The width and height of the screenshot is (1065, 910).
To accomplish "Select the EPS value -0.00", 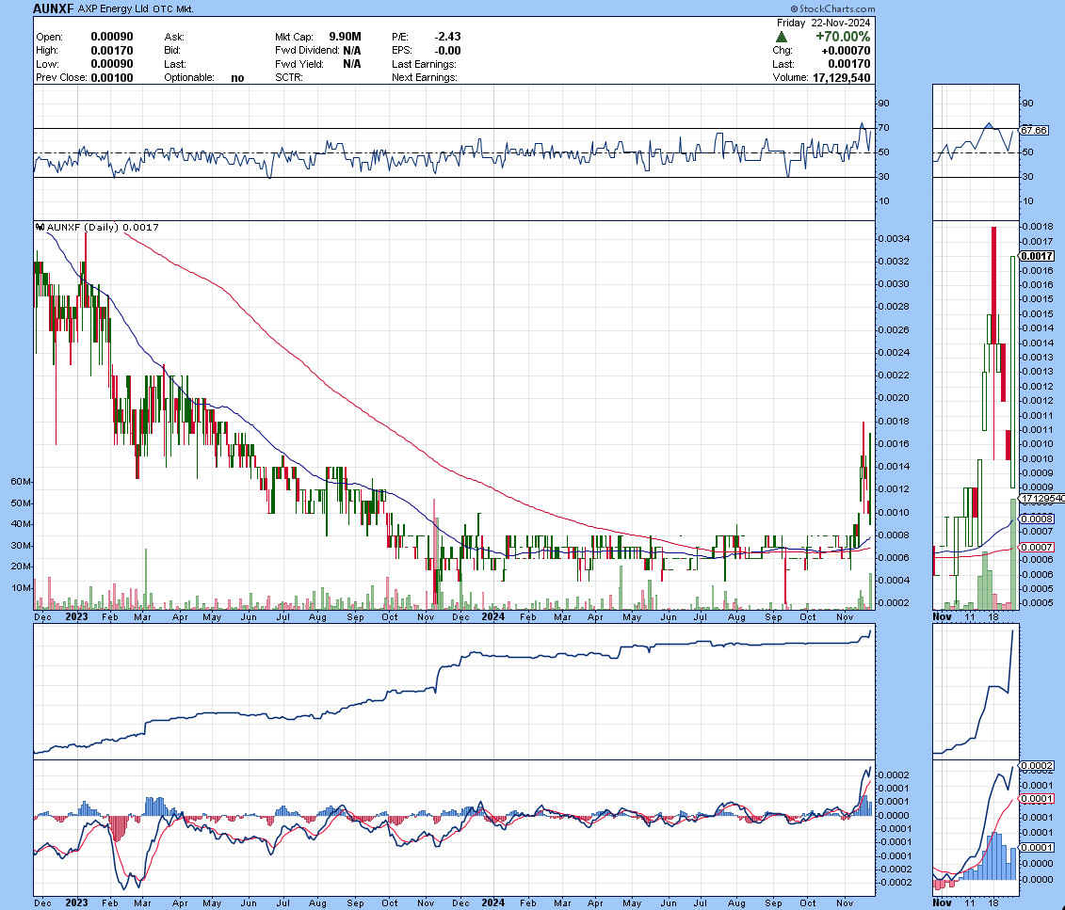I will coord(447,50).
